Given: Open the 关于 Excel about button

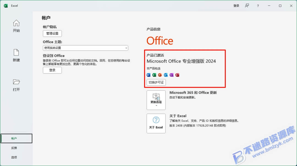Looking at the screenshot, I should (156, 123).
